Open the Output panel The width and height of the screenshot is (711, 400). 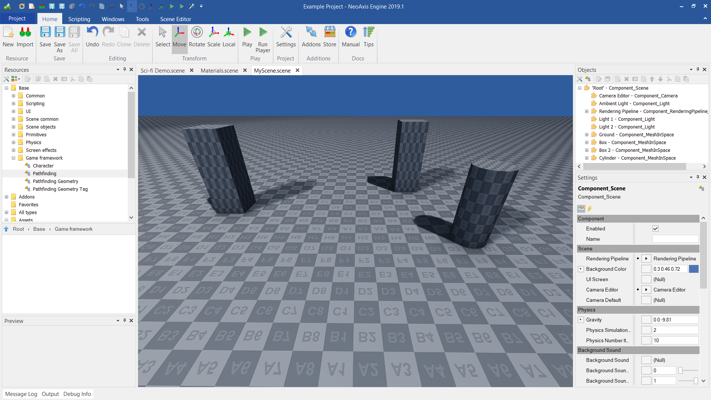click(50, 394)
